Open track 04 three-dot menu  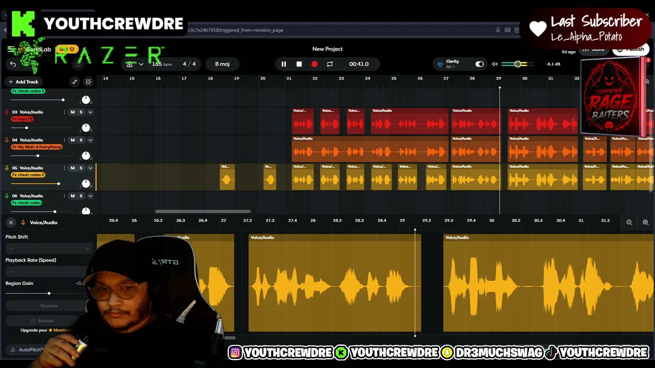(x=64, y=140)
